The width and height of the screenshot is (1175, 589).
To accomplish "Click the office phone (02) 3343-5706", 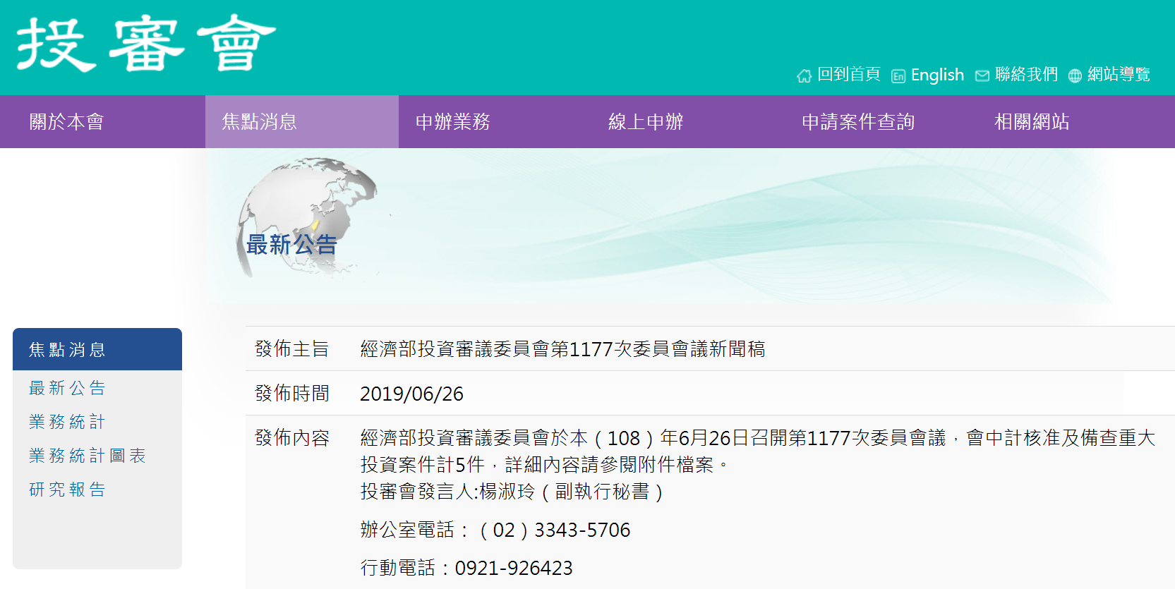I will (x=555, y=530).
